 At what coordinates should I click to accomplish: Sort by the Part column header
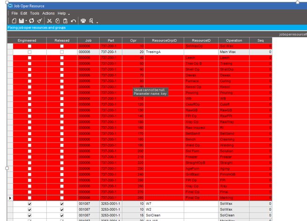(x=111, y=41)
